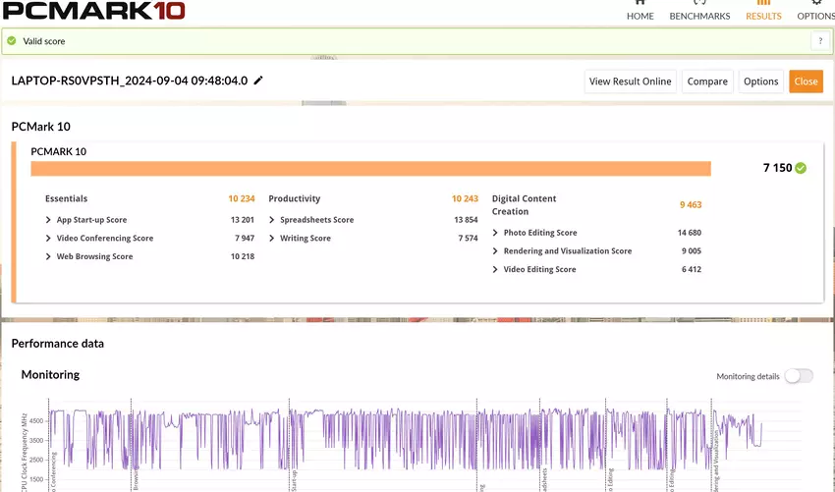Click the question mark help icon
The height and width of the screenshot is (492, 835).
tap(819, 41)
